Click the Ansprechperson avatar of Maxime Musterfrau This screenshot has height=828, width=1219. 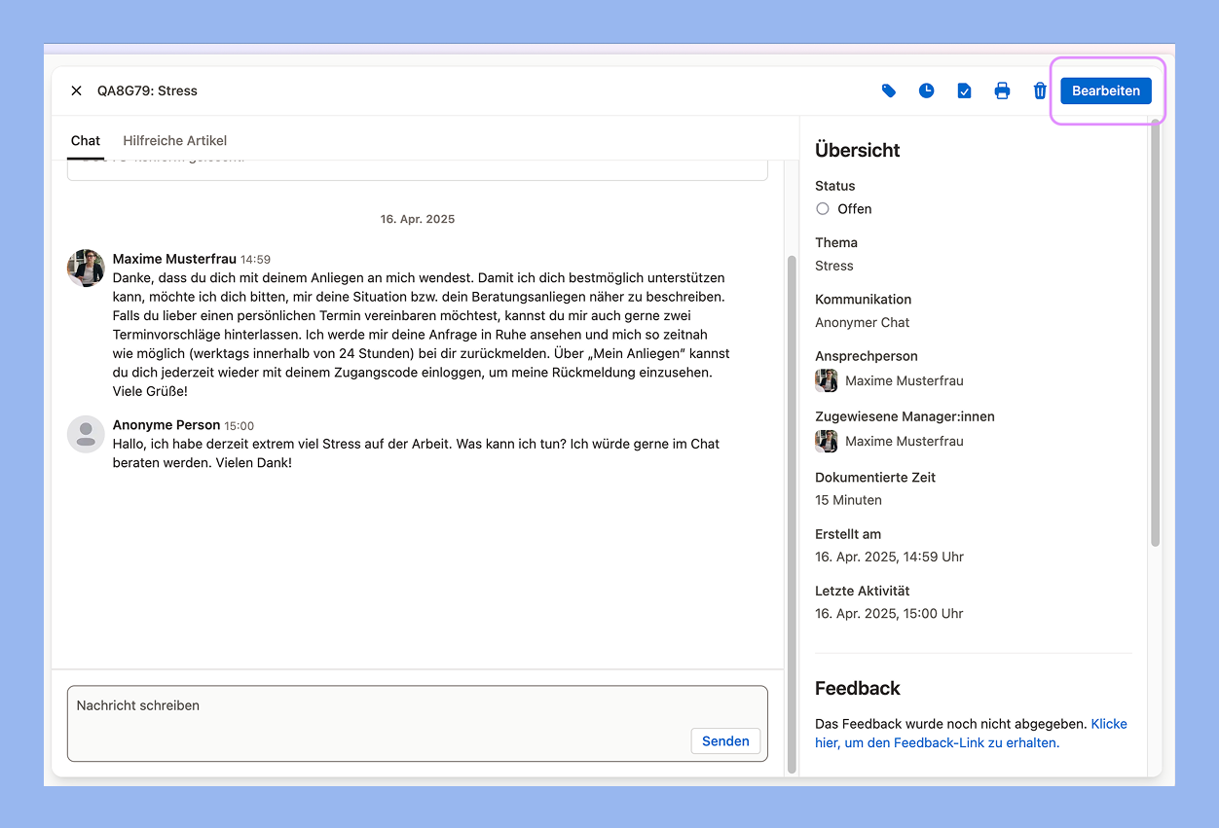click(x=826, y=380)
